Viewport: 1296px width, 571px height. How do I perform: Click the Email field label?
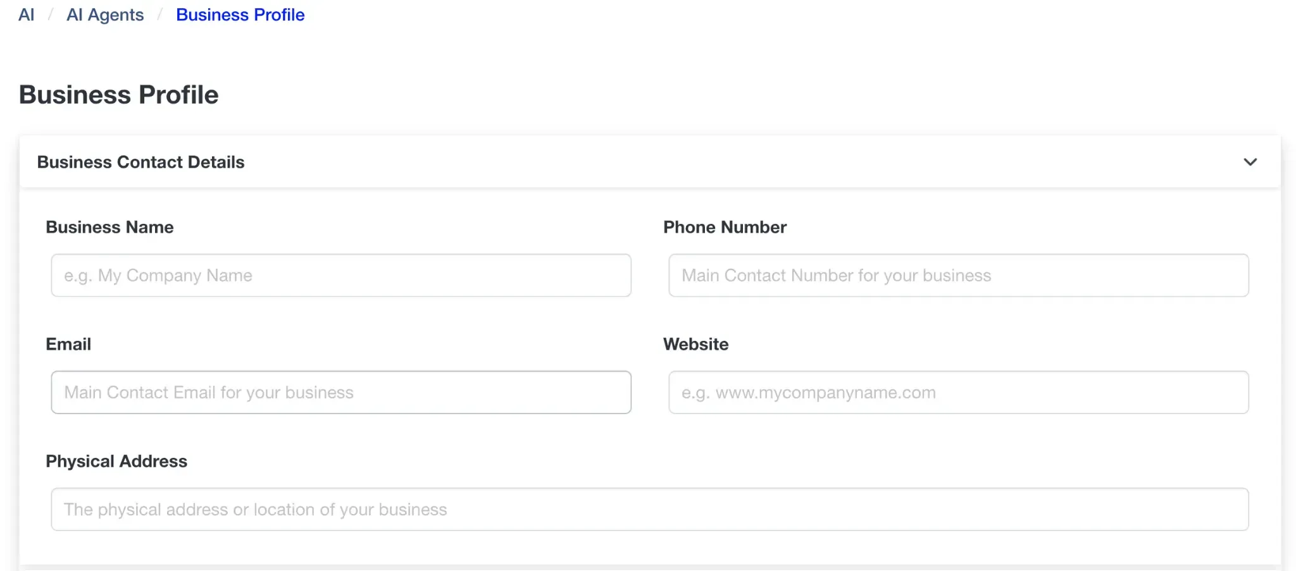(x=68, y=344)
